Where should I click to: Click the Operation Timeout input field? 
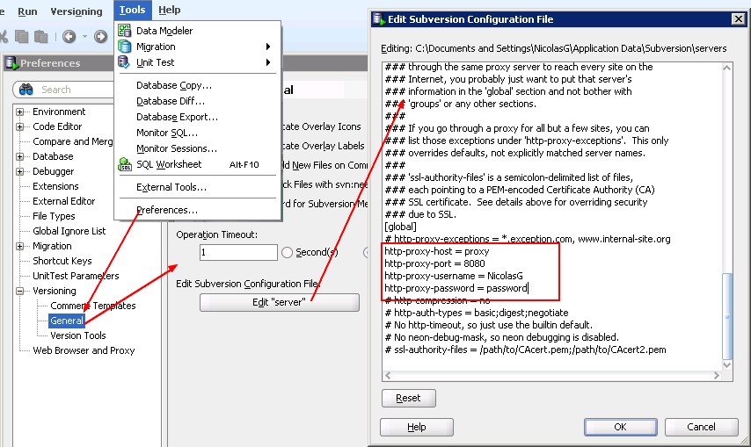click(x=237, y=252)
